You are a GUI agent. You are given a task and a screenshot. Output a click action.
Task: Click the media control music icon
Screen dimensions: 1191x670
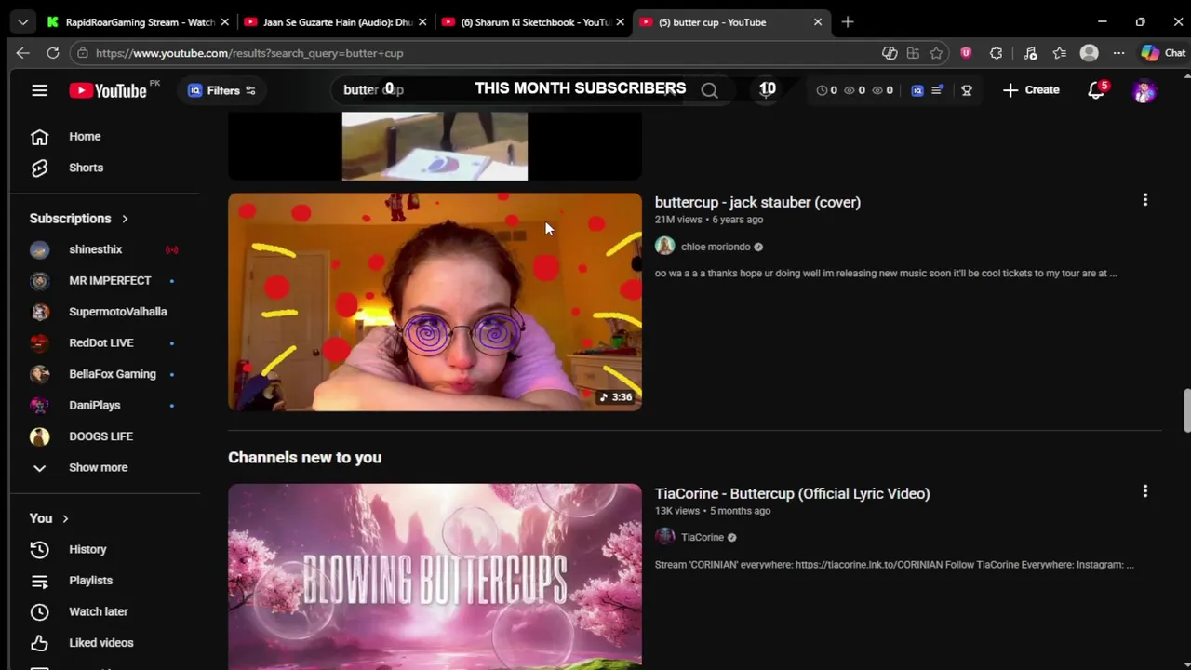(1030, 53)
